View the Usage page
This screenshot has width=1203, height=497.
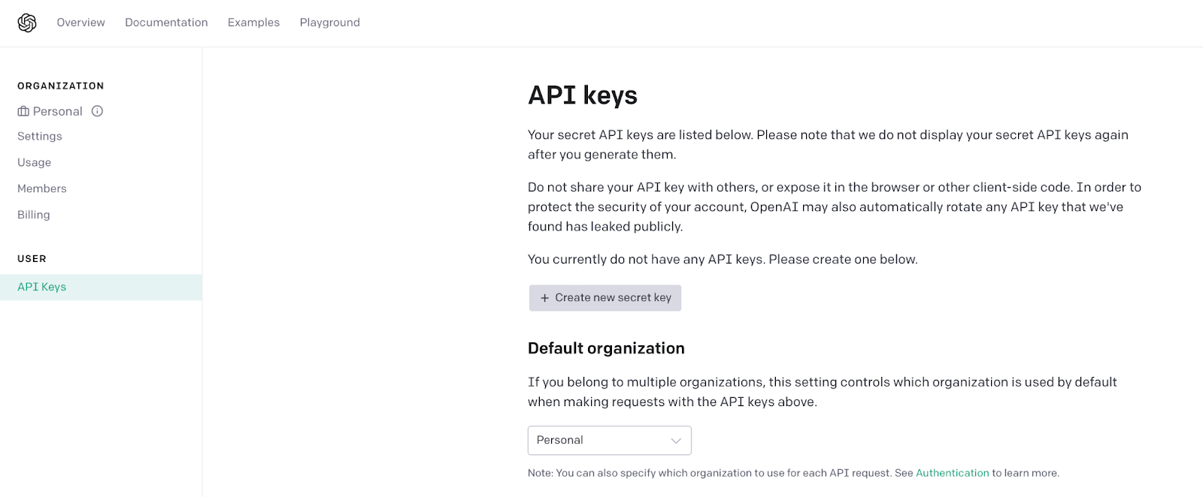pos(35,162)
